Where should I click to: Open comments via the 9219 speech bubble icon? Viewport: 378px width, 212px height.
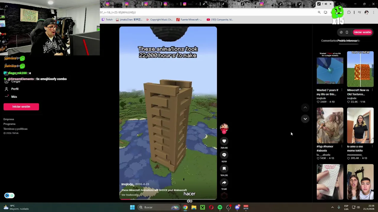click(224, 155)
